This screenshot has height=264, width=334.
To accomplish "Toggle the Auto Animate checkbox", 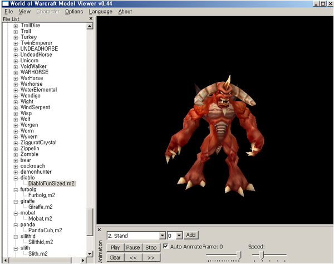I will (165, 247).
